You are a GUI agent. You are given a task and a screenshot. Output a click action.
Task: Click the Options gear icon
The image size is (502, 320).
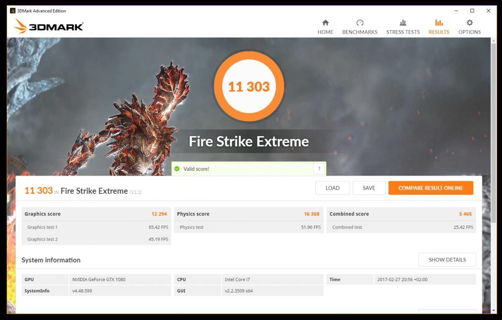[470, 23]
